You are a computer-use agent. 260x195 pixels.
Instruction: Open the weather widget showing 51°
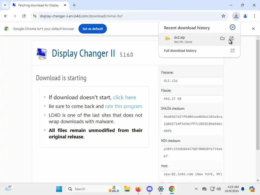coord(8,188)
